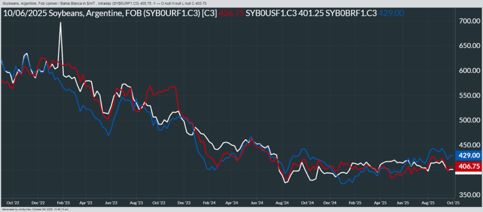Select the Oct '25 date on time axis
Viewport: 483px width, 212px height.
click(453, 203)
